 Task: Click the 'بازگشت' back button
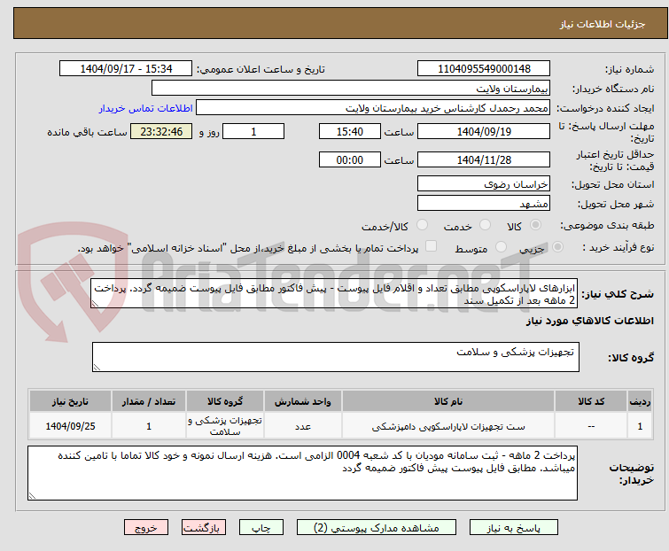click(204, 528)
